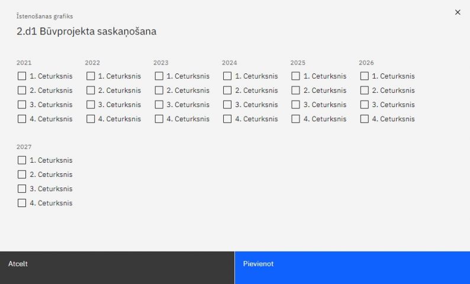Viewport: 470px width, 284px height.
Task: Enable 2022 2. Ceturksnis checkbox
Action: [x=91, y=91]
